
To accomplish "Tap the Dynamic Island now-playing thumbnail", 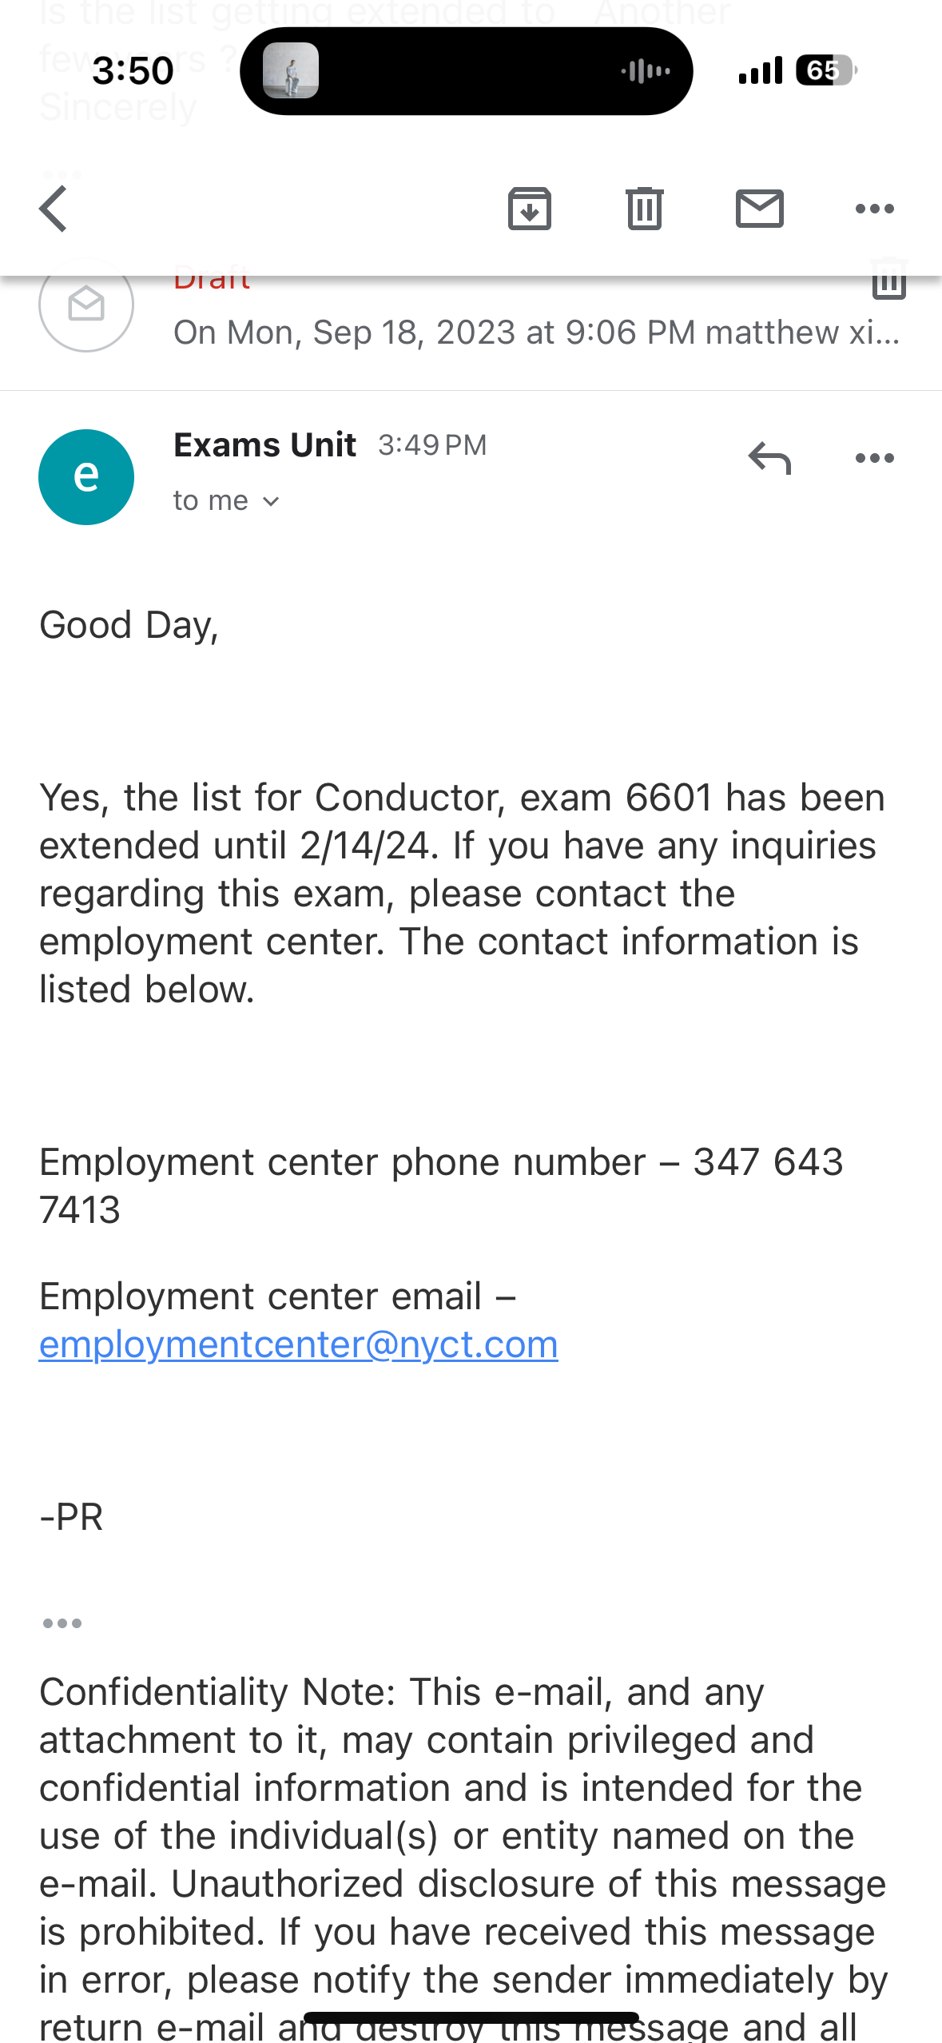I will pyautogui.click(x=291, y=71).
